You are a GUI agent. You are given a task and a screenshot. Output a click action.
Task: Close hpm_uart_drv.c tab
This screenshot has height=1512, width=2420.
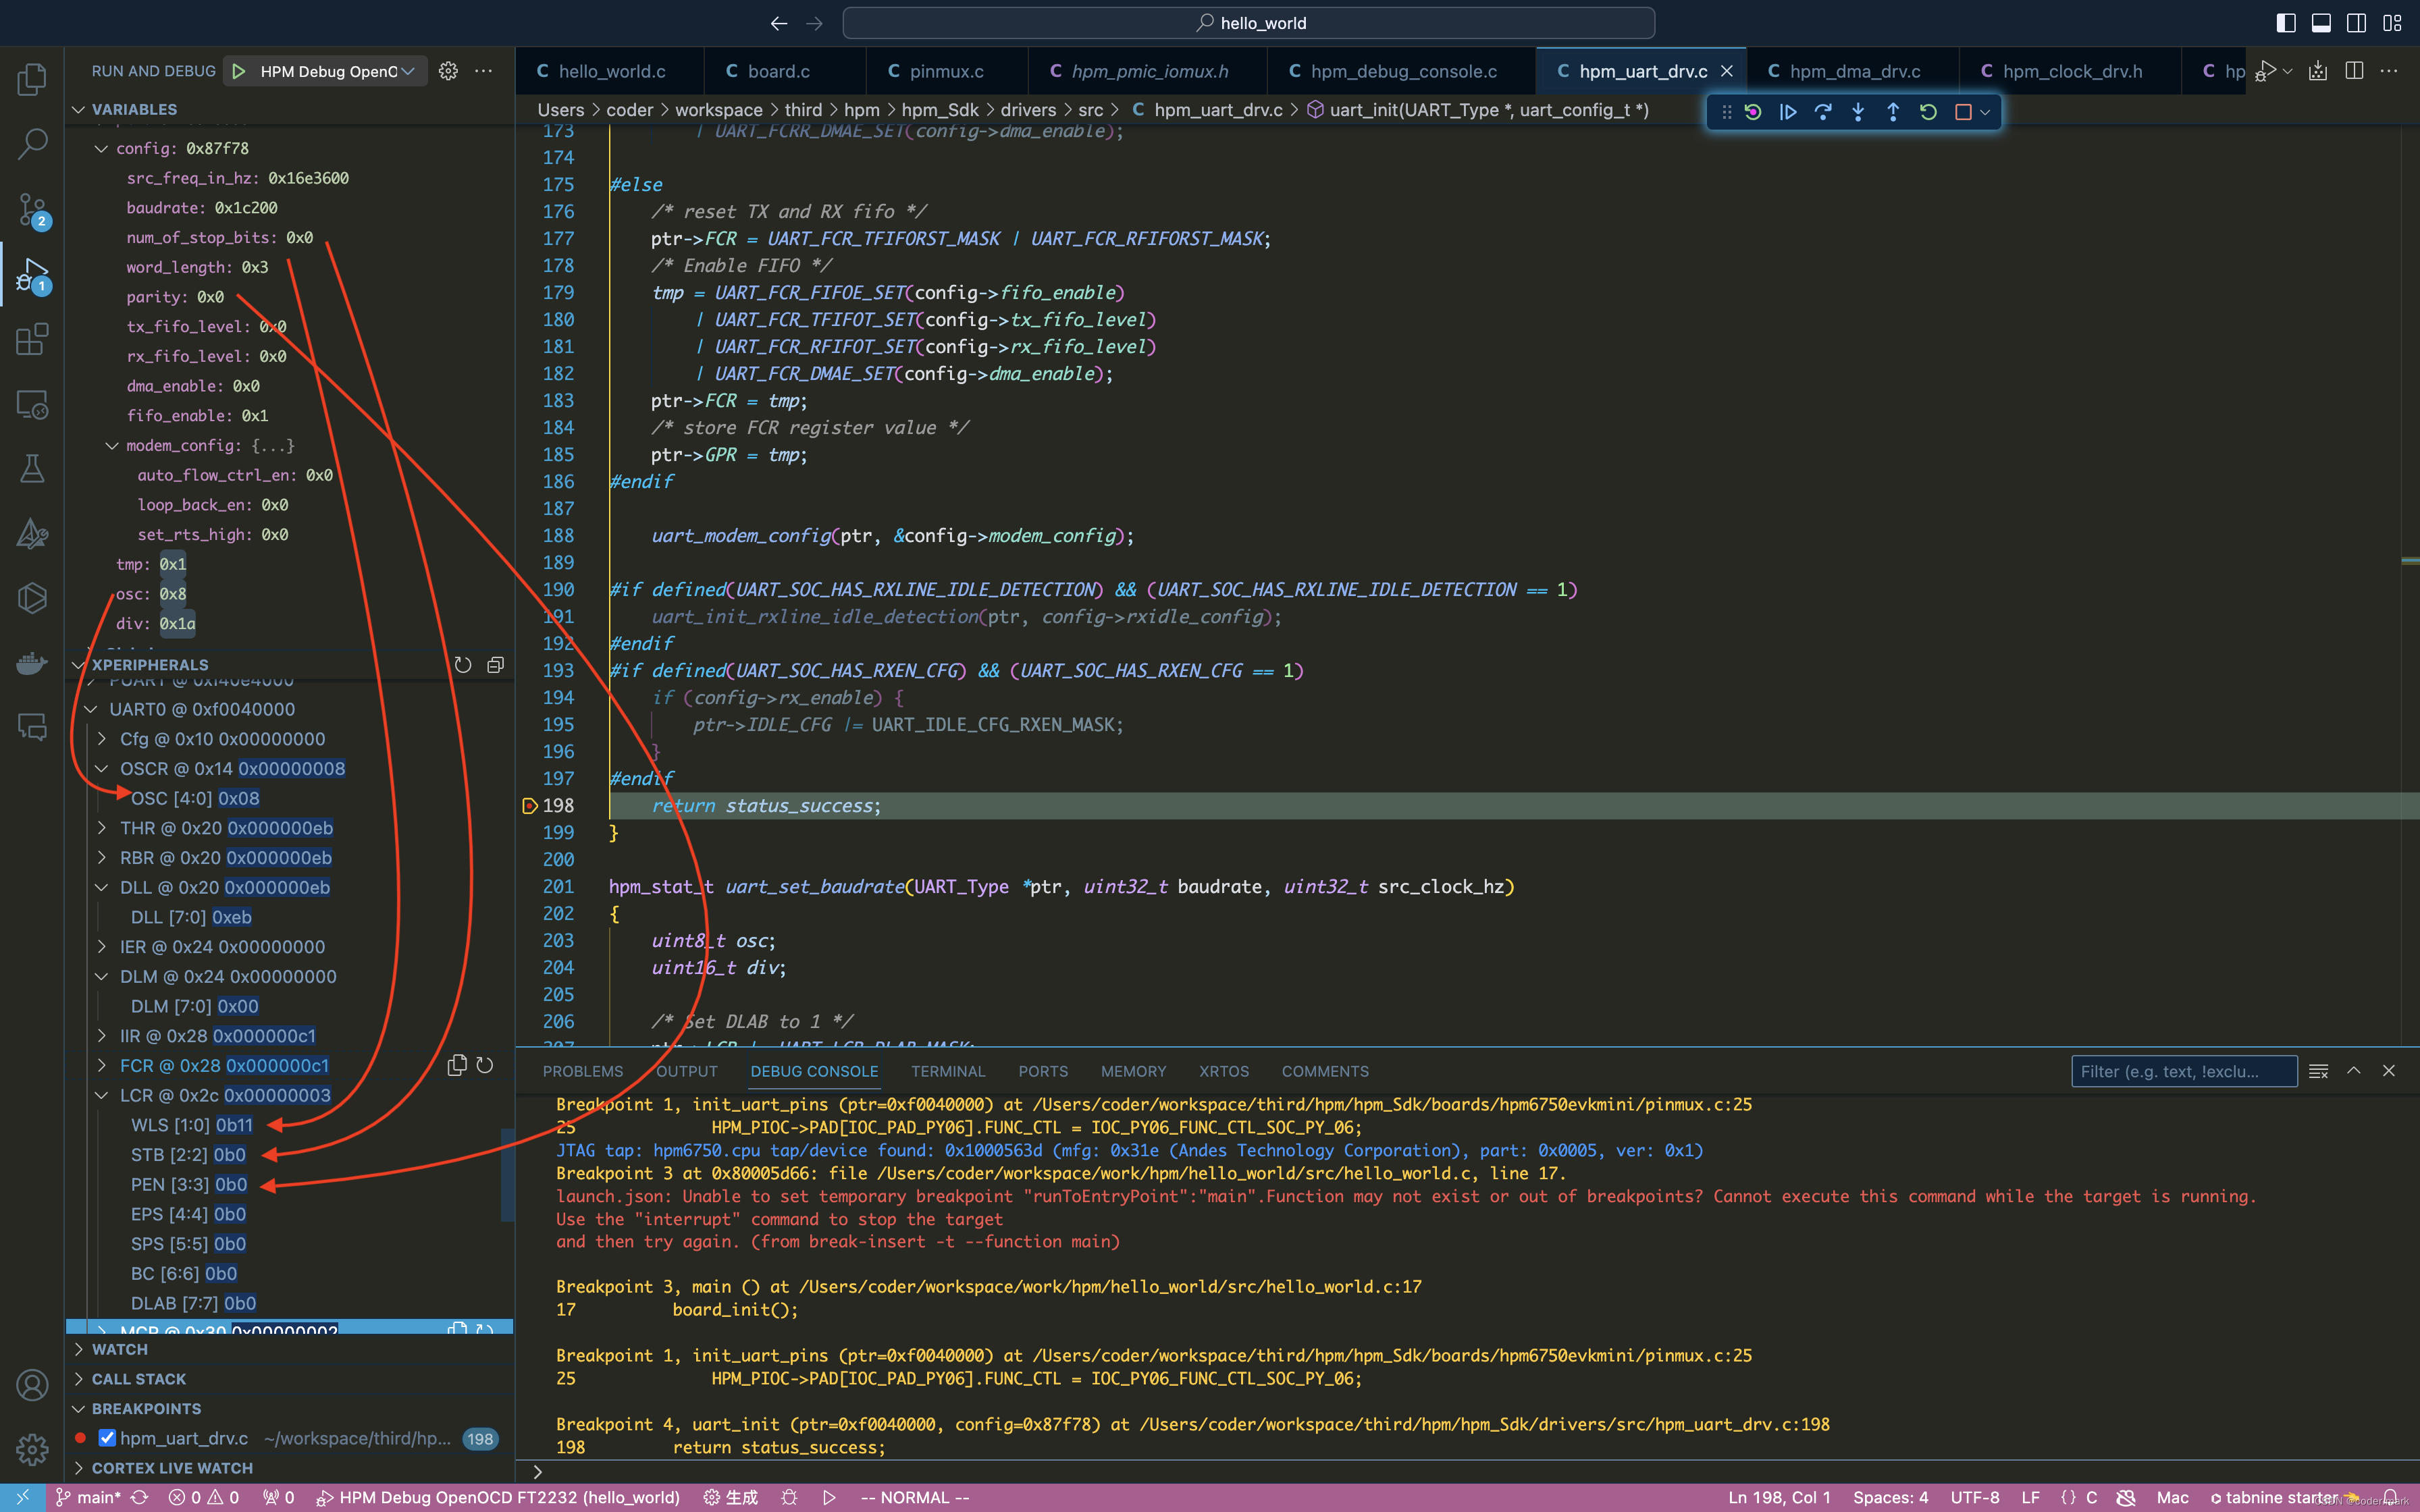coord(1726,71)
